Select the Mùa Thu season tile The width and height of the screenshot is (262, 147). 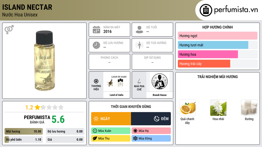(111, 138)
